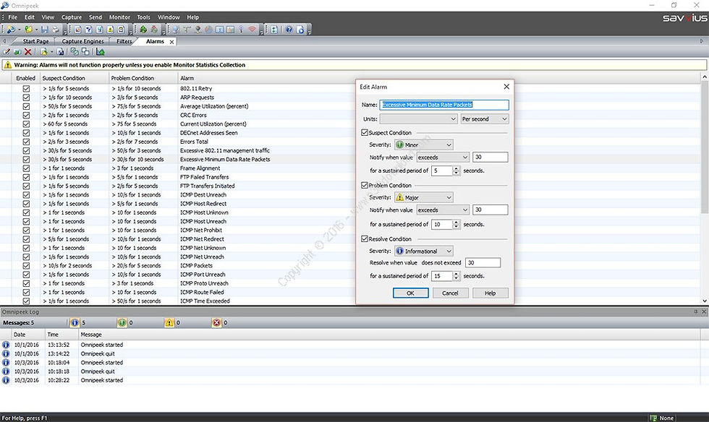The height and width of the screenshot is (422, 709).
Task: Open the Suspect Condition Minor severity dropdown
Action: (424, 145)
